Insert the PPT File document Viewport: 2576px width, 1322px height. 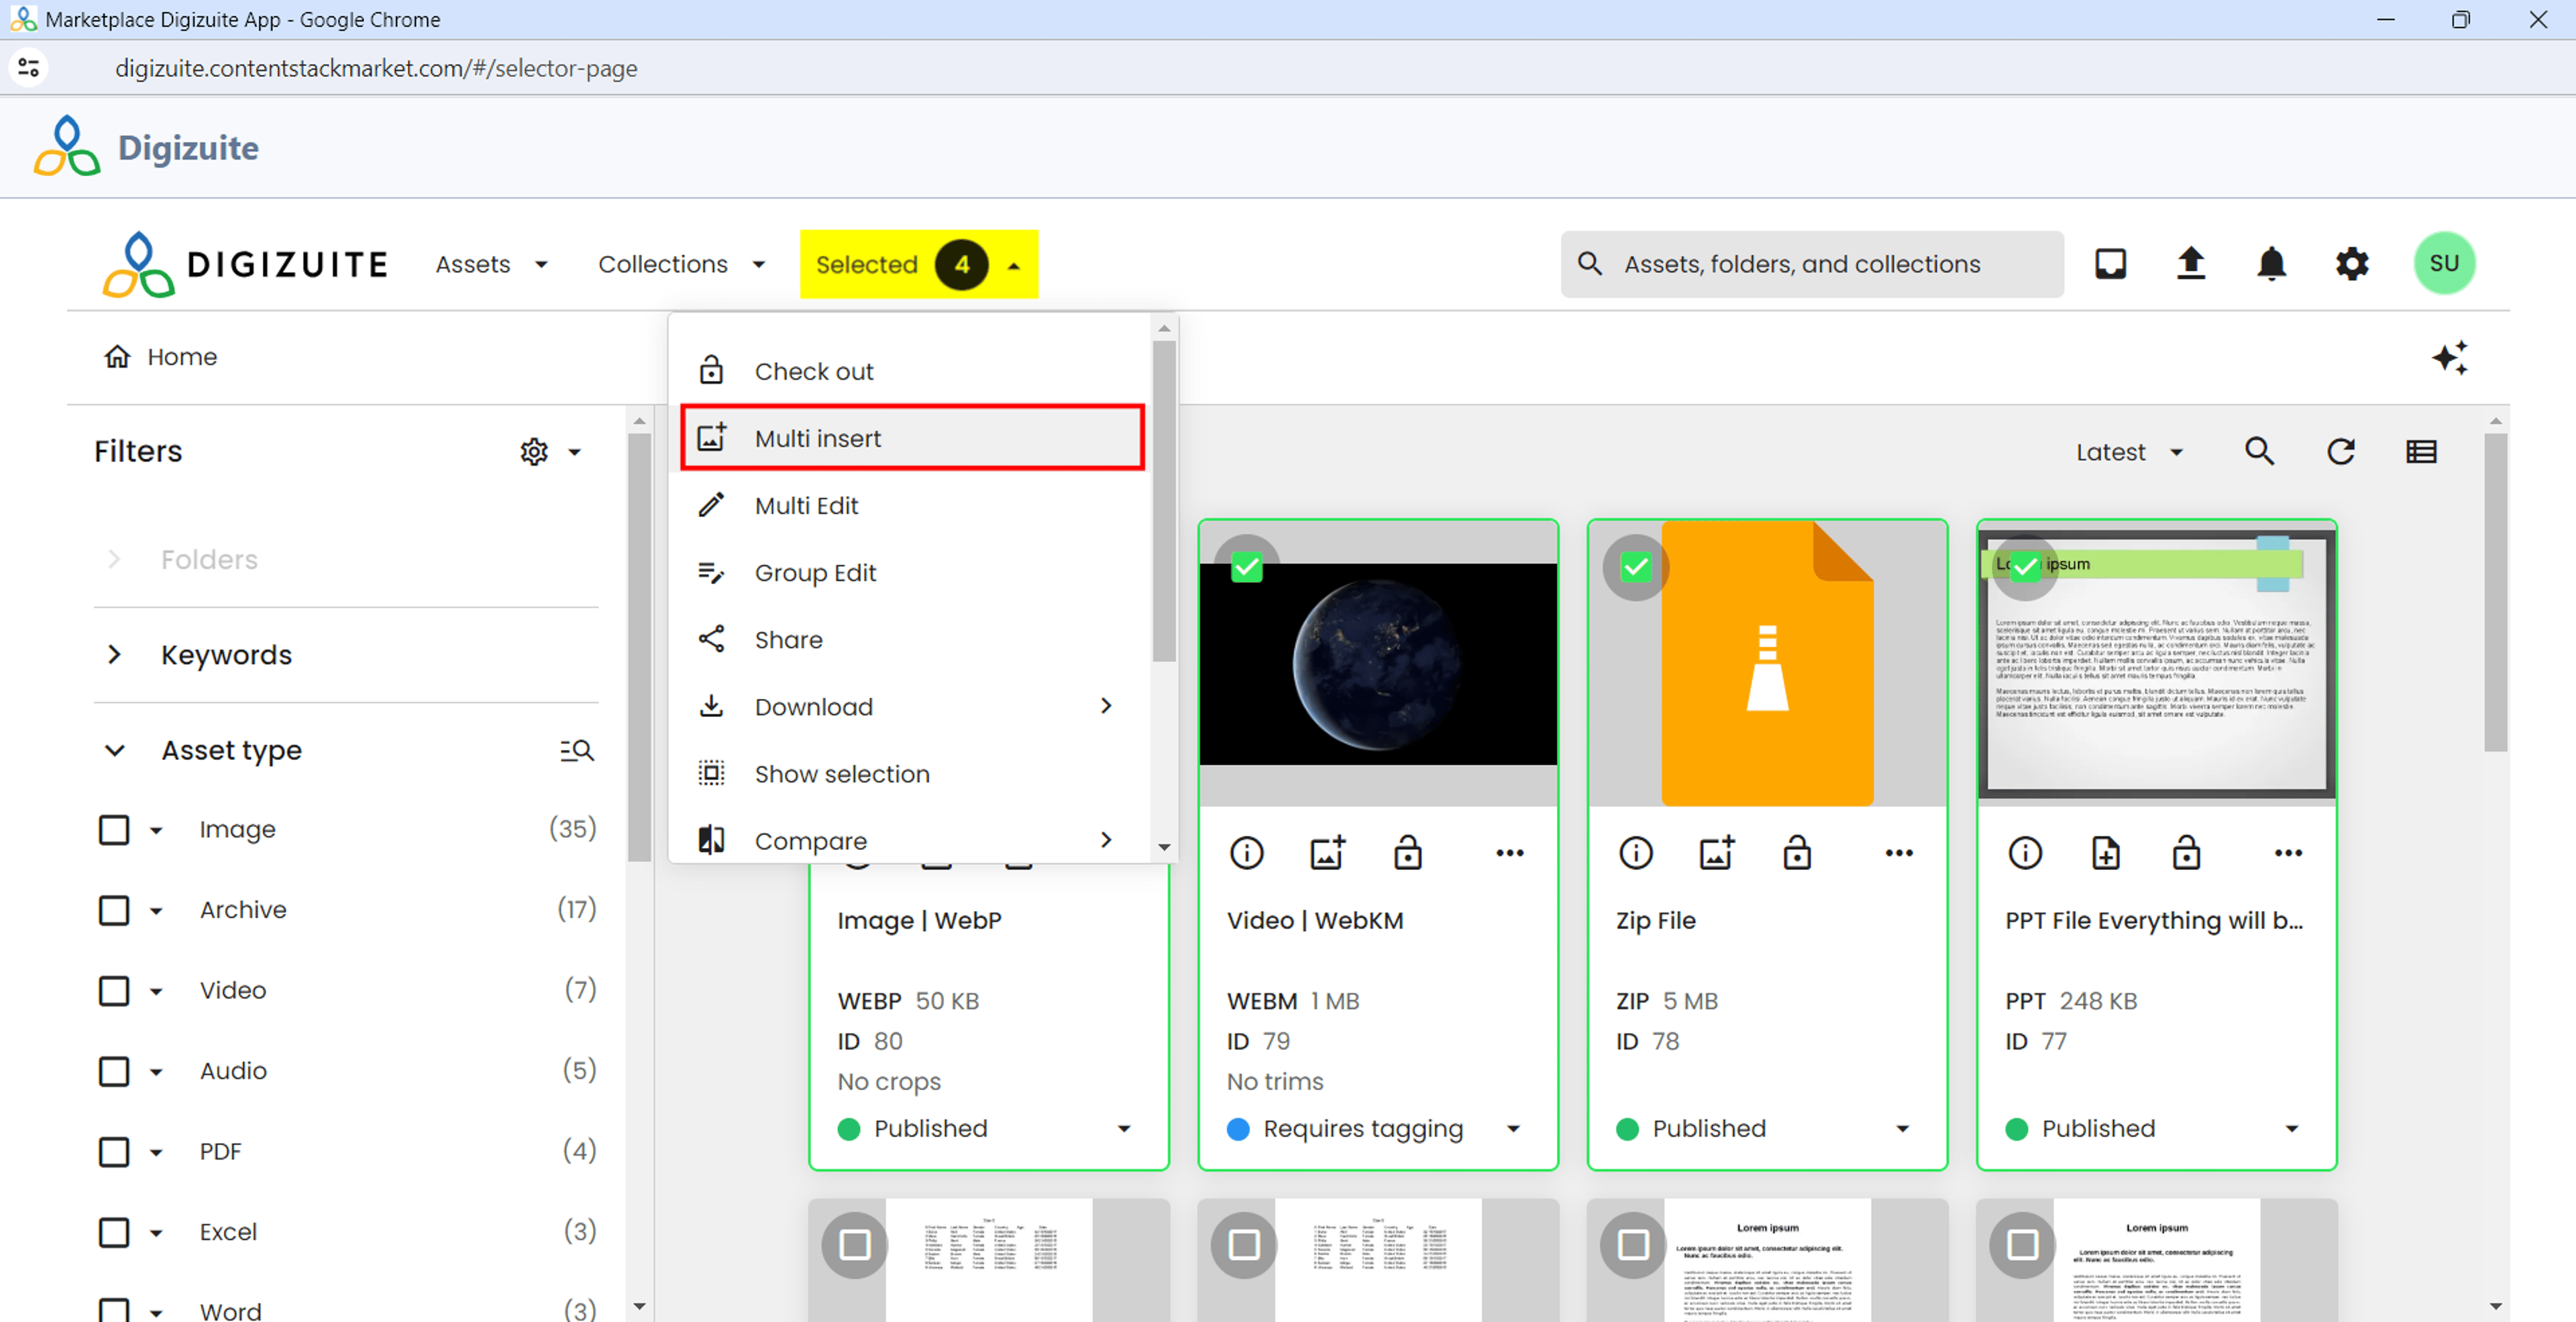[2106, 853]
